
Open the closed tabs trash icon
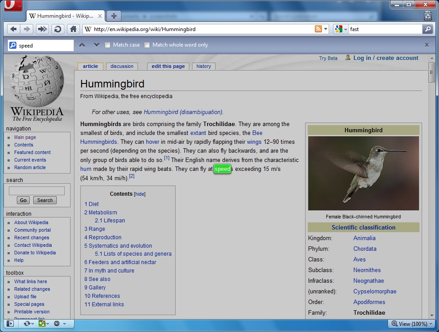pyautogui.click(x=428, y=16)
